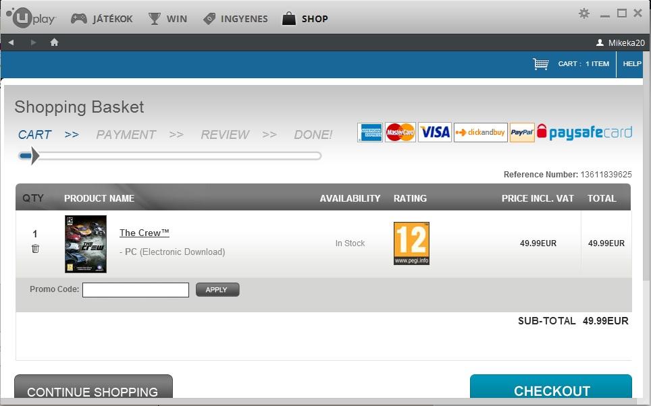
Task: Select the Done! checkout step
Action: point(313,135)
